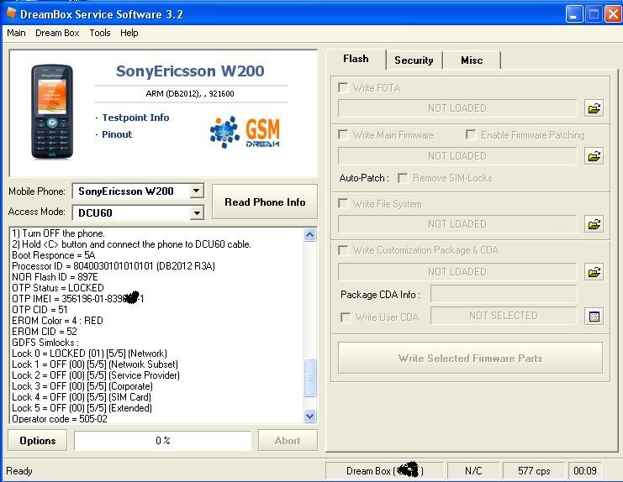Screen dimensions: 623x482
Task: Click the log scrollbar thumb
Action: coord(310,378)
